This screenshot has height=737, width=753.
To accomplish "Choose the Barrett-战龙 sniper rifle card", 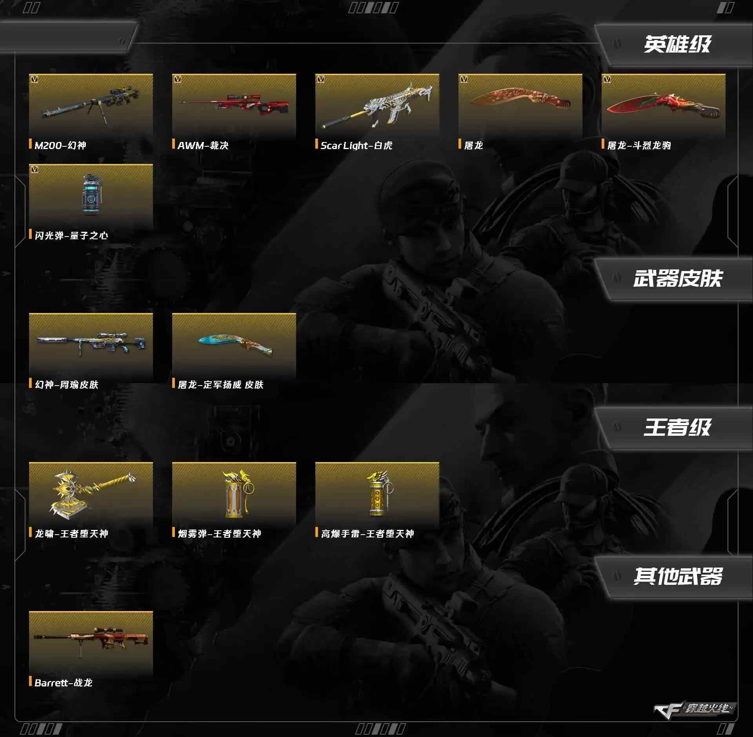I will pos(91,642).
